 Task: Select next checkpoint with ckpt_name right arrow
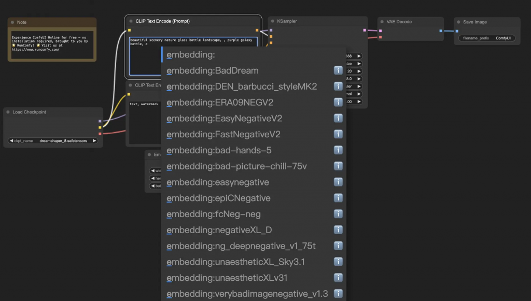click(94, 141)
